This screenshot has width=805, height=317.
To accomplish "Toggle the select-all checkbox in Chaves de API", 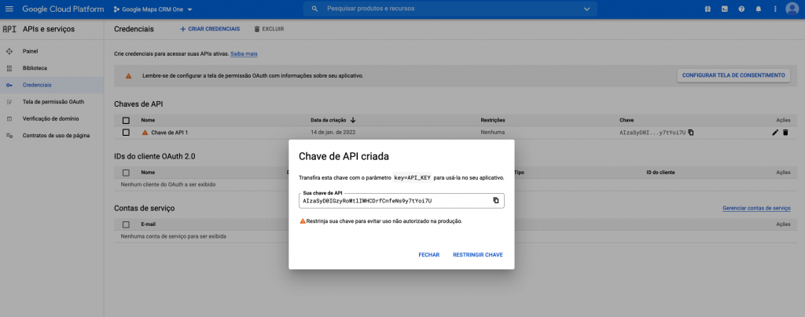I will point(126,120).
